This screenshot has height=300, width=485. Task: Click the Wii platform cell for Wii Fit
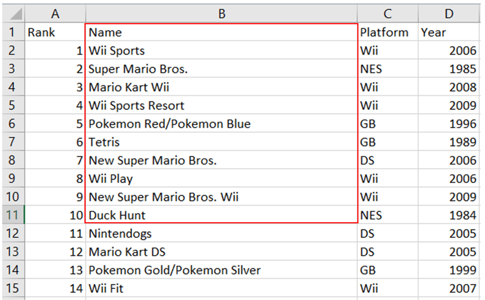point(388,288)
